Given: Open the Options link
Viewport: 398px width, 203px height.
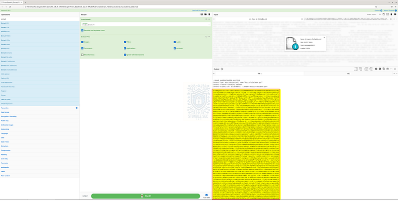Looking at the screenshot, I should point(378,10).
